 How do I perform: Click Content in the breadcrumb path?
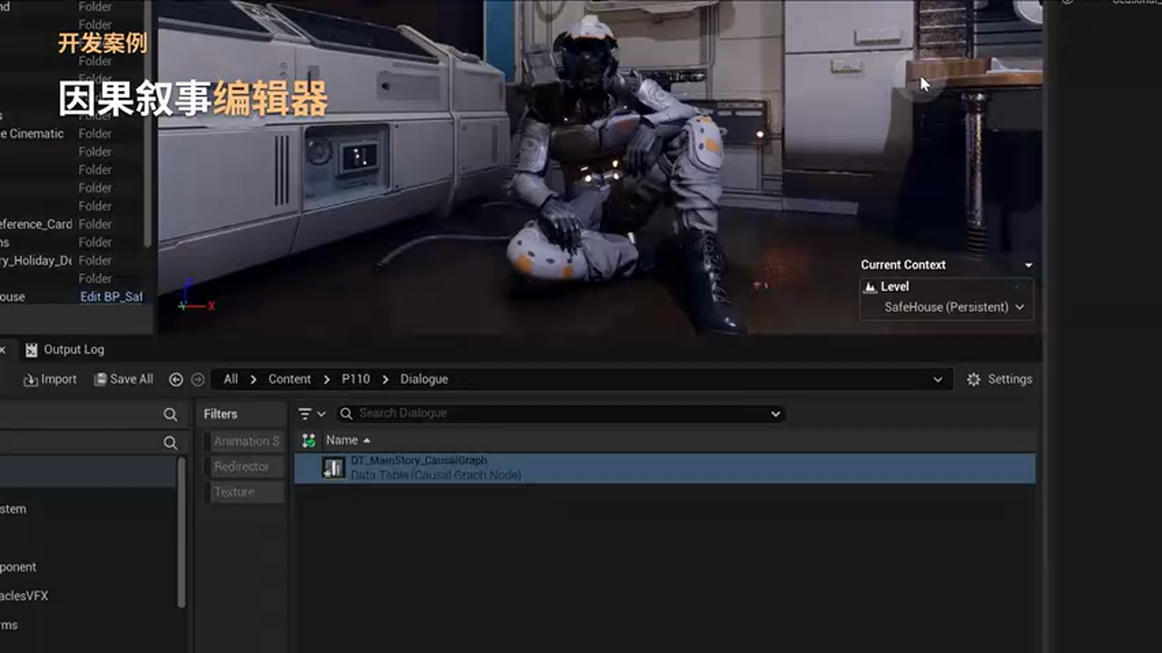[289, 379]
